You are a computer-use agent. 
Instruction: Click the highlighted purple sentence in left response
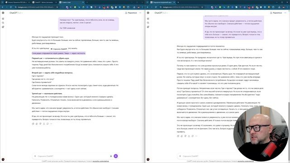click(x=58, y=53)
